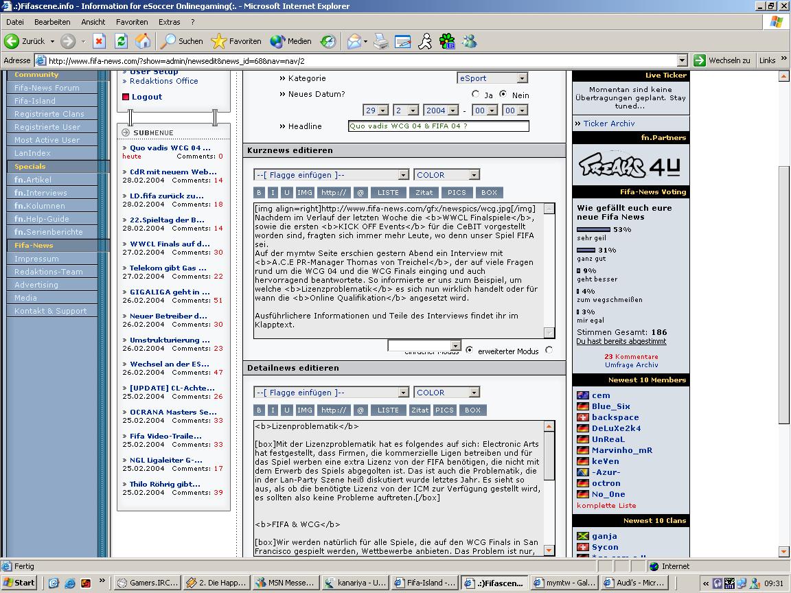Click the Edit page toolbar icon
This screenshot has height=593, width=791.
pos(402,41)
